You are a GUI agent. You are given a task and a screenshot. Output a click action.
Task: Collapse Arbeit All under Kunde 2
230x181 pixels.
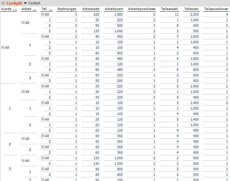point(23,139)
